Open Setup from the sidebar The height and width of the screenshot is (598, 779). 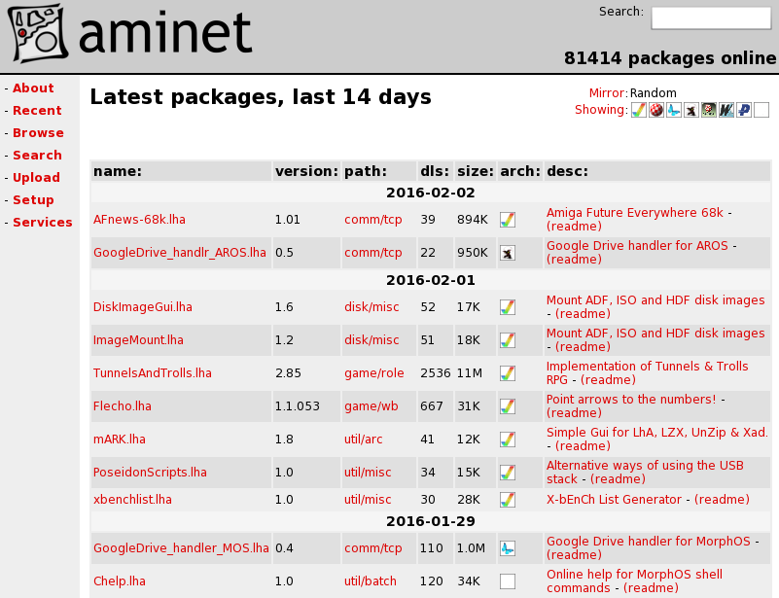coord(33,199)
